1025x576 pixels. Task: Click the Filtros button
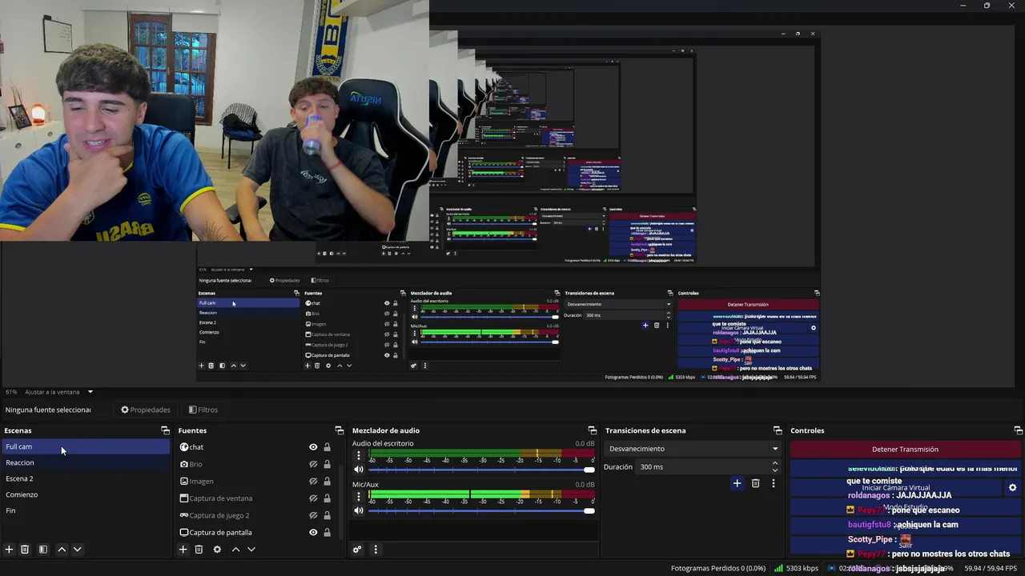(203, 410)
